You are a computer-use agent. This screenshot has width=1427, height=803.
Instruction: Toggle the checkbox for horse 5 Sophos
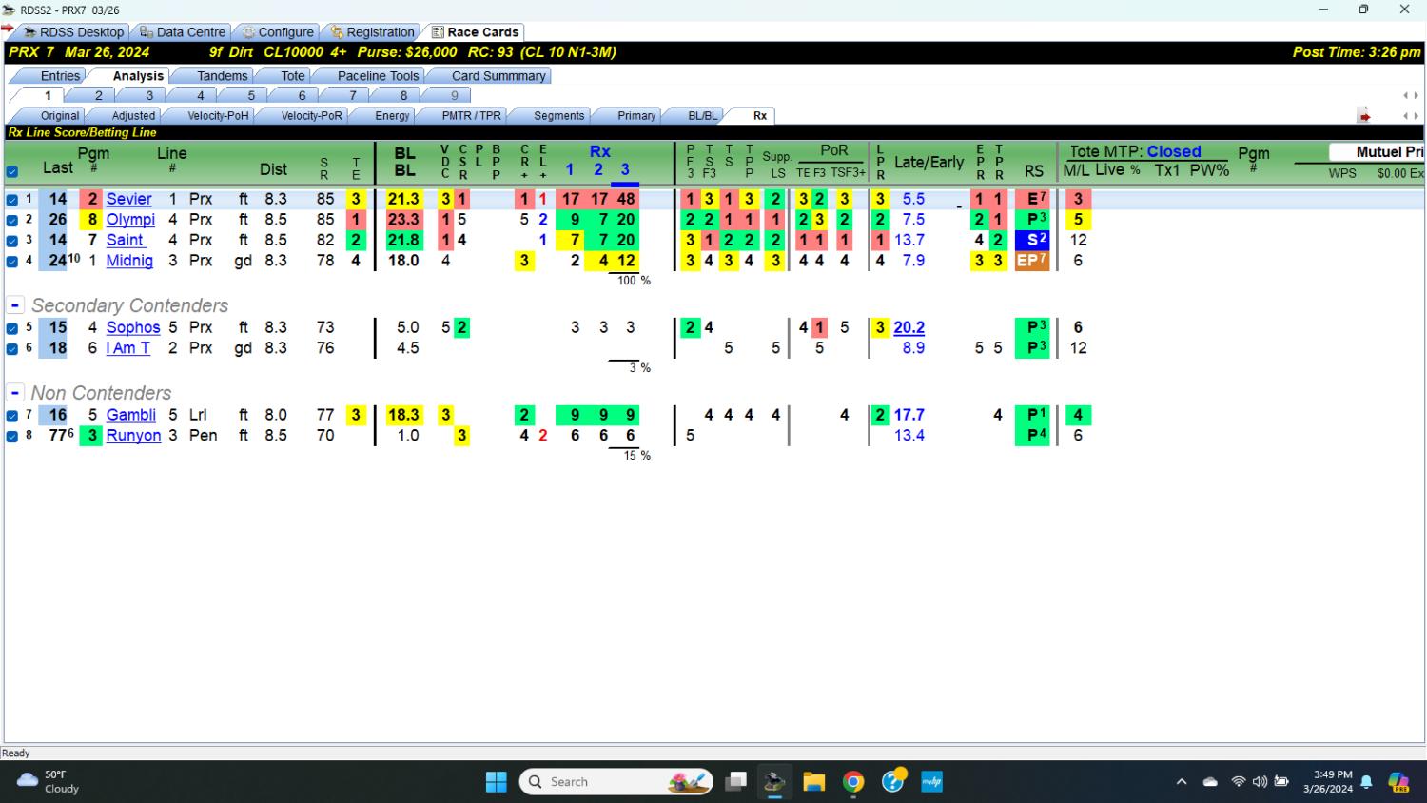pyautogui.click(x=12, y=328)
